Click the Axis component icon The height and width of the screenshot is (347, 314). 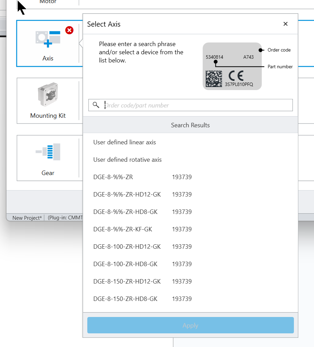[x=48, y=39]
